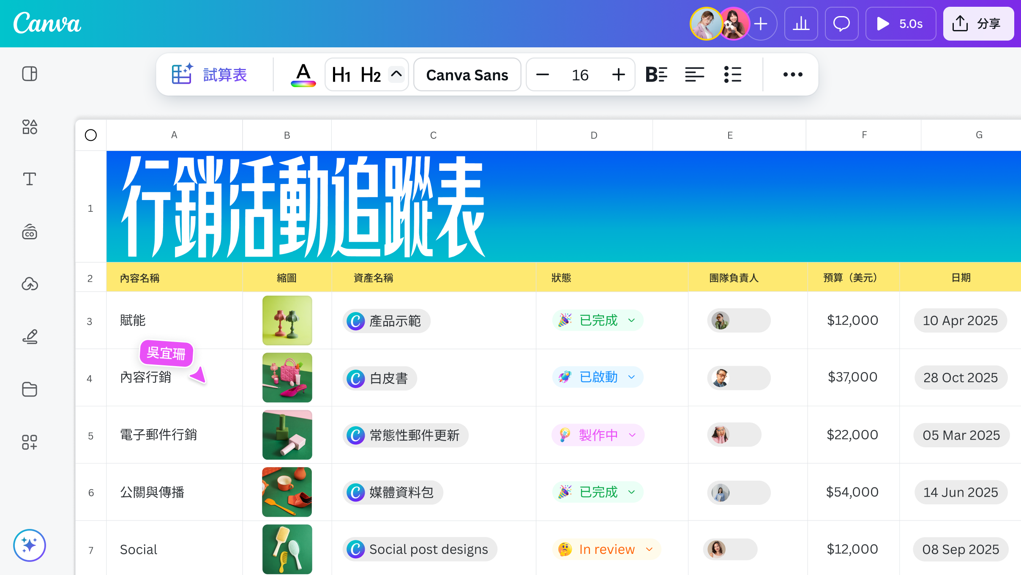Click the lamps thumbnail in row 3
1021x575 pixels.
tap(287, 320)
